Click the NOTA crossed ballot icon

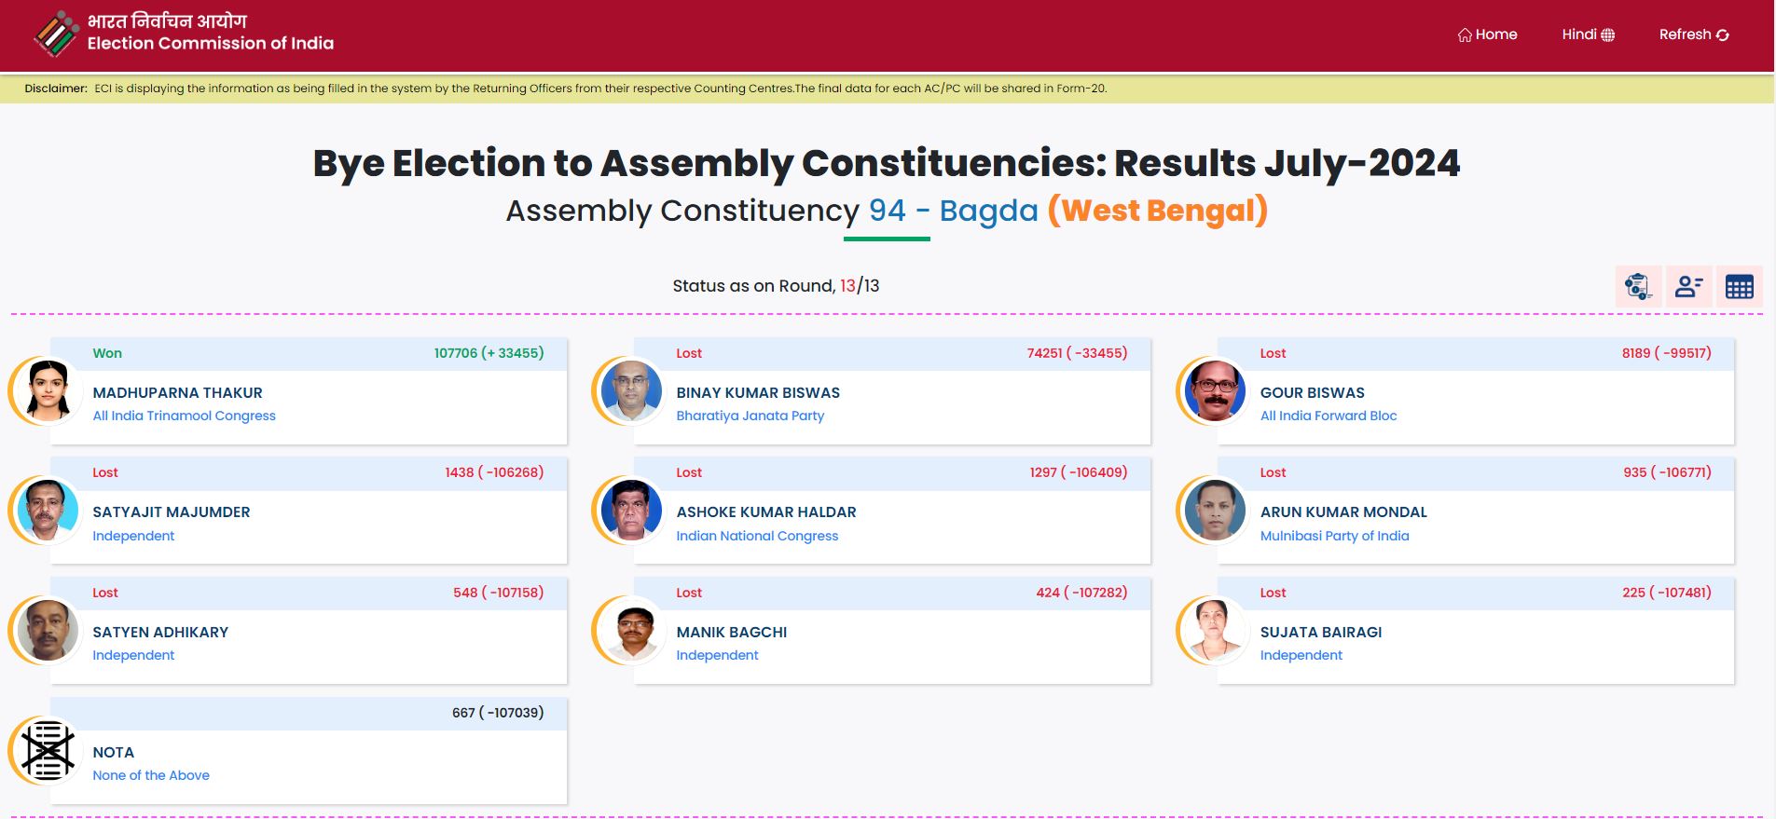[48, 750]
